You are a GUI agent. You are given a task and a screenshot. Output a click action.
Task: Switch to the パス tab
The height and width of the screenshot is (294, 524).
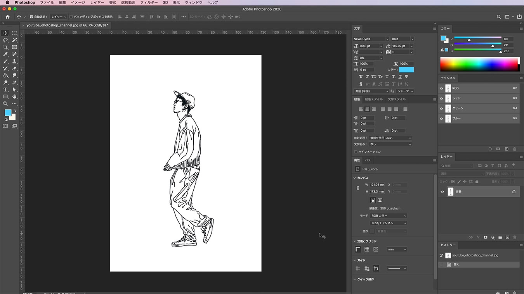(368, 160)
